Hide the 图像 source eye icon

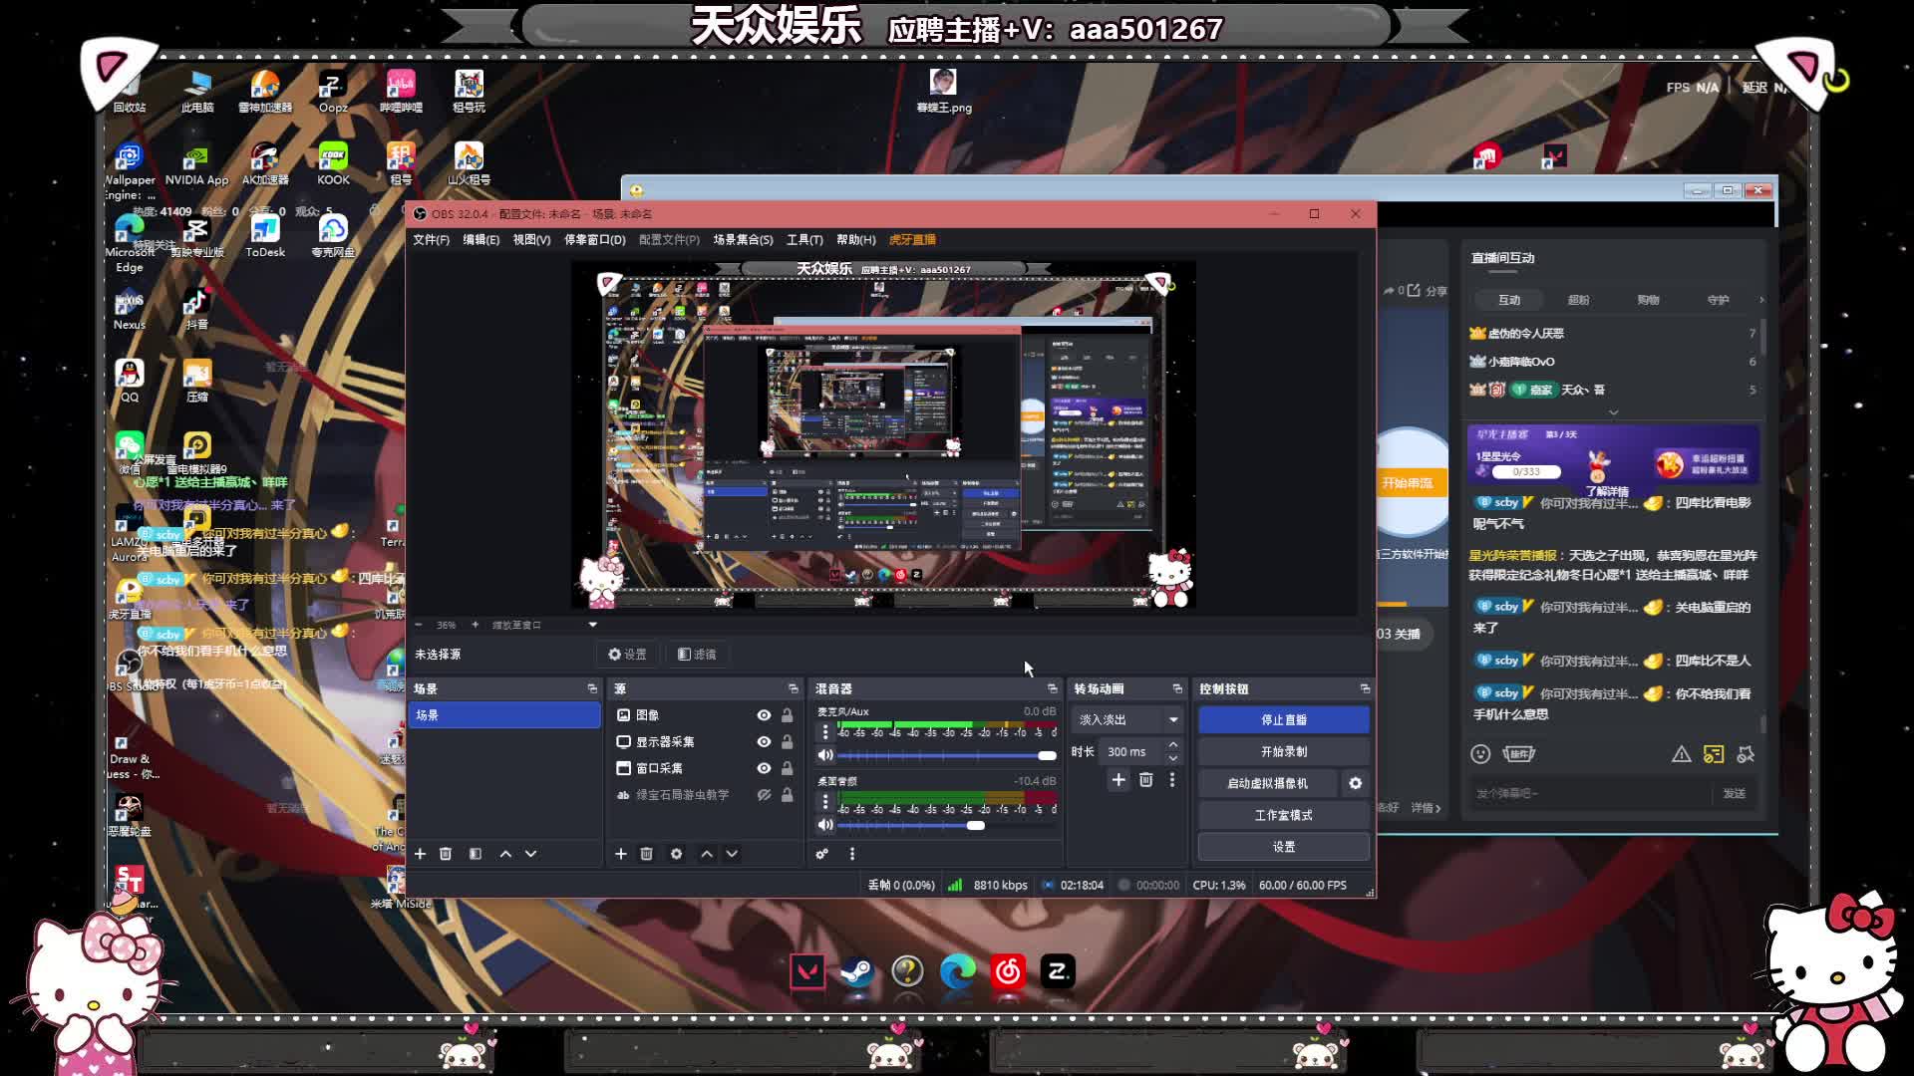764,715
